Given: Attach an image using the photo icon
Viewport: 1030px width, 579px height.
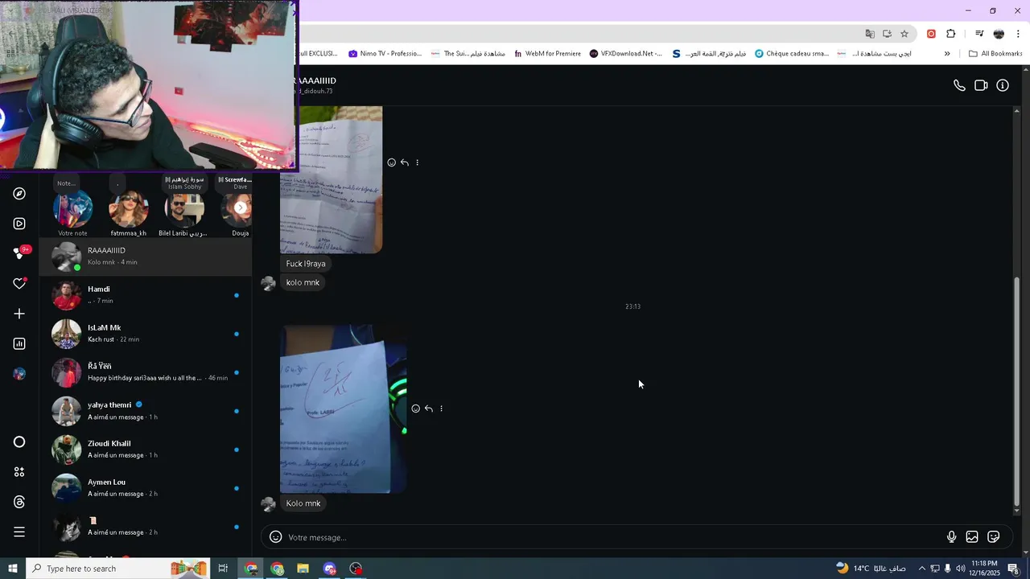Looking at the screenshot, I should [x=972, y=537].
